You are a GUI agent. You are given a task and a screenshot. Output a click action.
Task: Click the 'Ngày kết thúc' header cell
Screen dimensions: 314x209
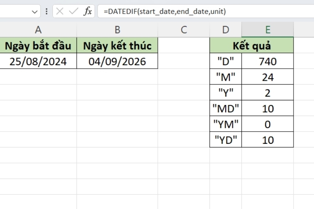point(117,46)
